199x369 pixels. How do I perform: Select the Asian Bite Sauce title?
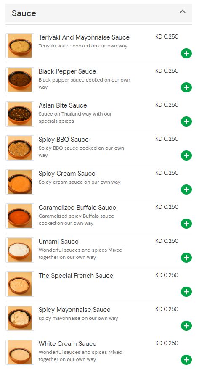coord(63,105)
